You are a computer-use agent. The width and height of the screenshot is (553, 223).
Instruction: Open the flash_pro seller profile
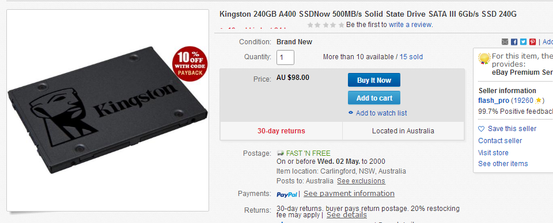pos(494,101)
